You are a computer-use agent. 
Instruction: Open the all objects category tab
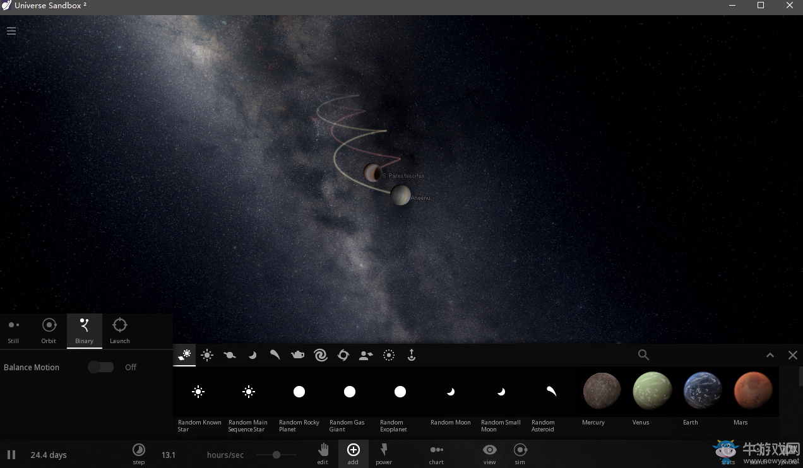pos(185,355)
